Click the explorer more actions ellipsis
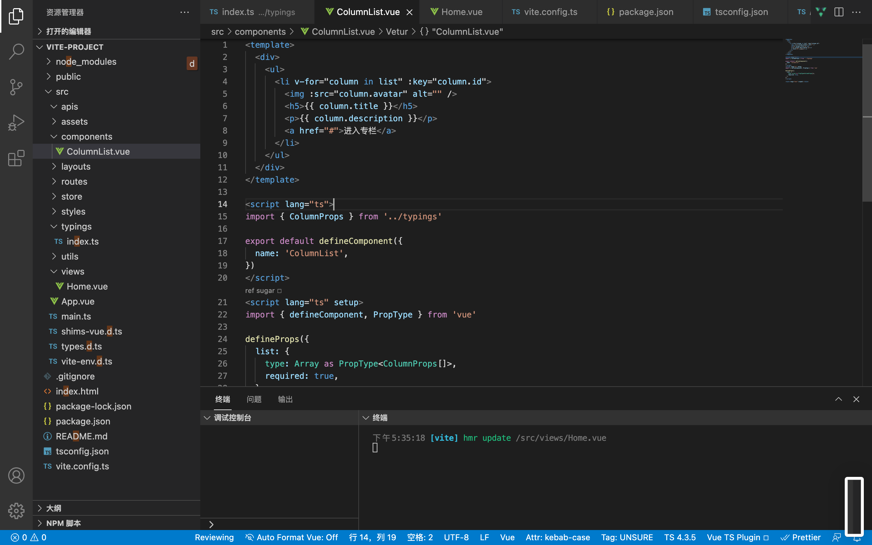The image size is (872, 545). coord(185,12)
